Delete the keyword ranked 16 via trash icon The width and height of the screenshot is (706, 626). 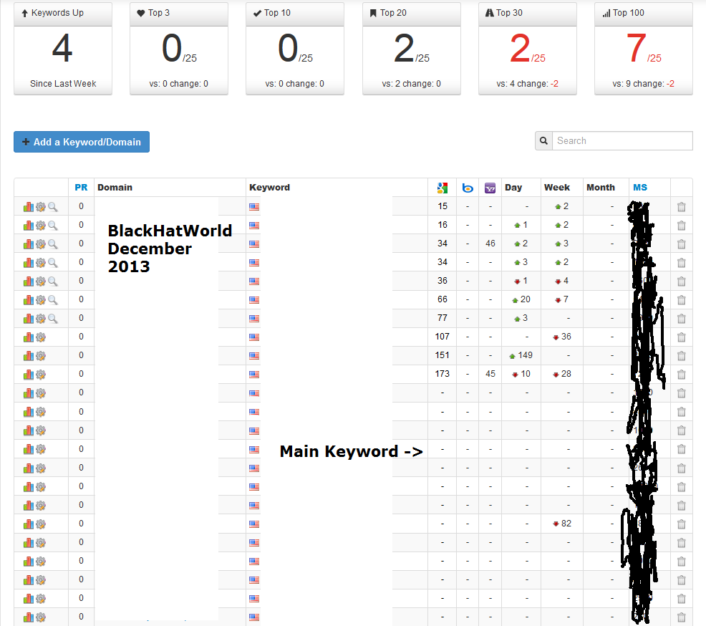click(681, 225)
